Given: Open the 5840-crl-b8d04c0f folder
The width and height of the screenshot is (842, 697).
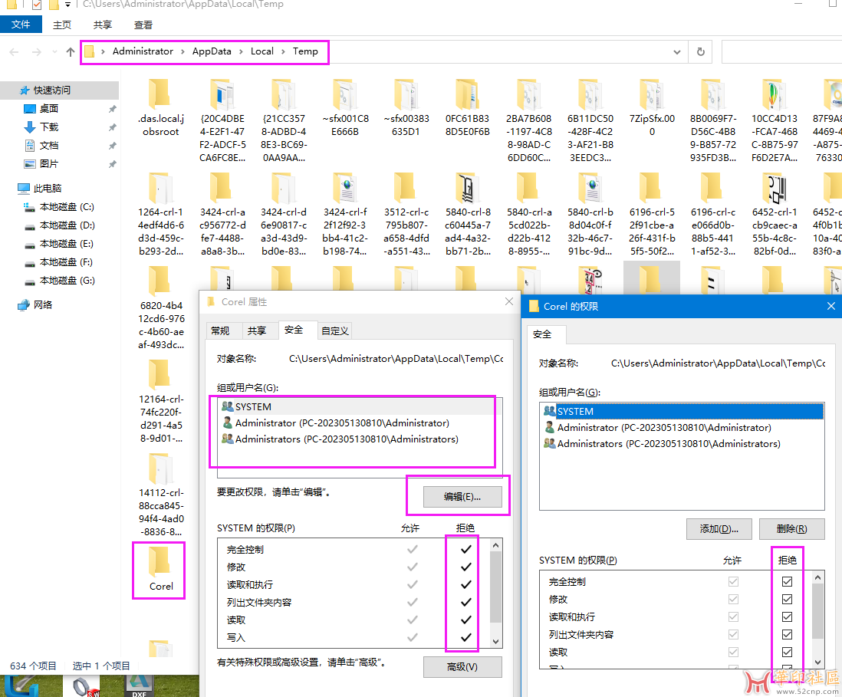Looking at the screenshot, I should click(x=590, y=214).
